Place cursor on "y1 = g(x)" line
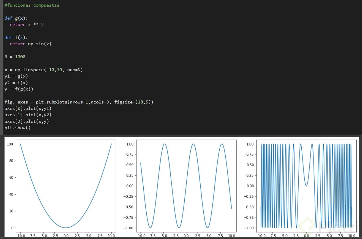Screen dimensions: 362x239 [x=16, y=76]
